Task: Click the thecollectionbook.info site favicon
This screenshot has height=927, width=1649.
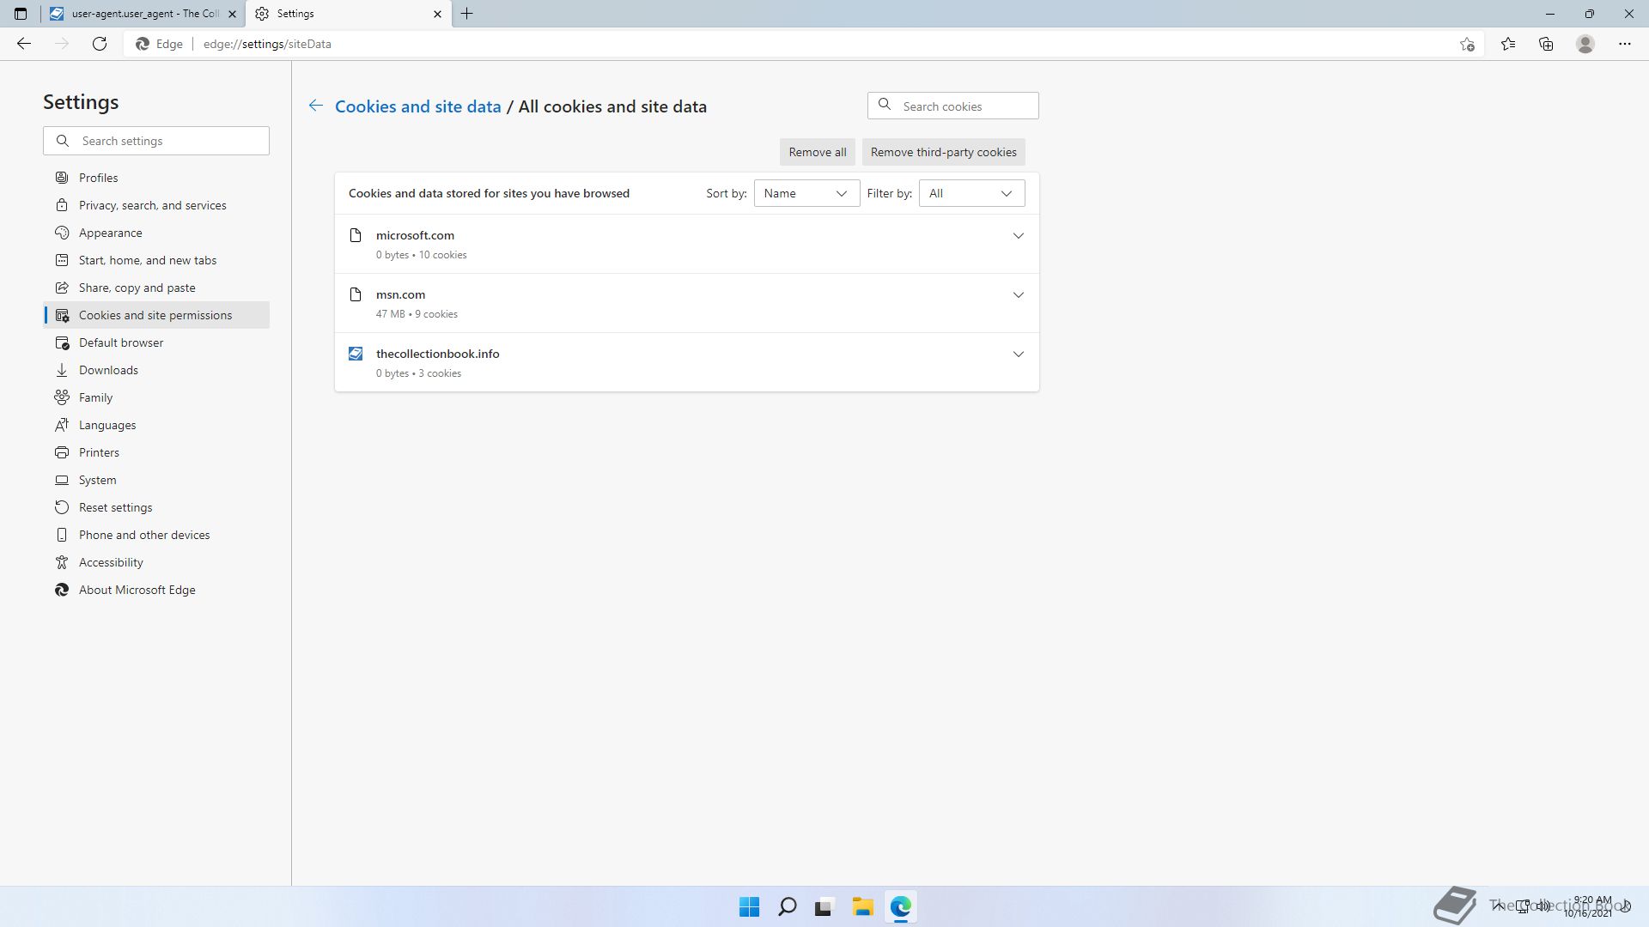Action: pos(356,354)
